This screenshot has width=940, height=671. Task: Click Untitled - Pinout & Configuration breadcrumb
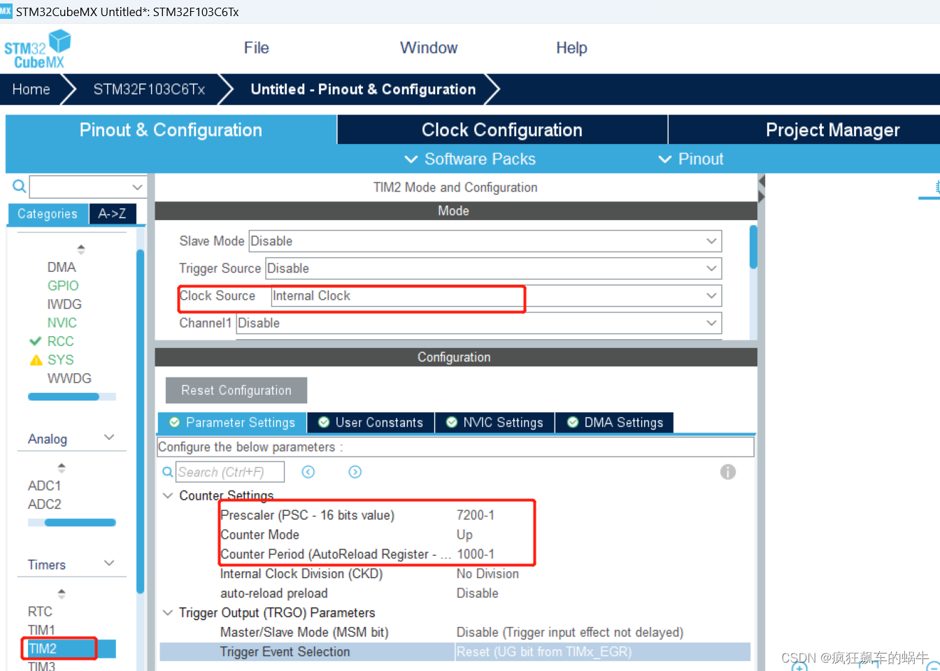[x=363, y=89]
